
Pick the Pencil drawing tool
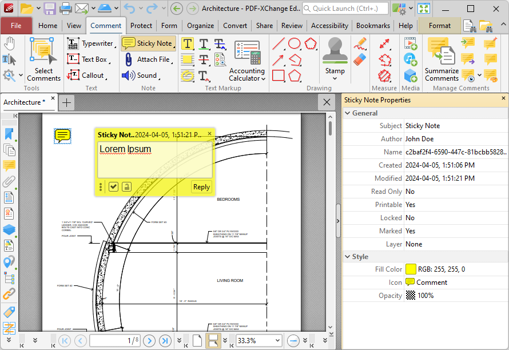360,44
